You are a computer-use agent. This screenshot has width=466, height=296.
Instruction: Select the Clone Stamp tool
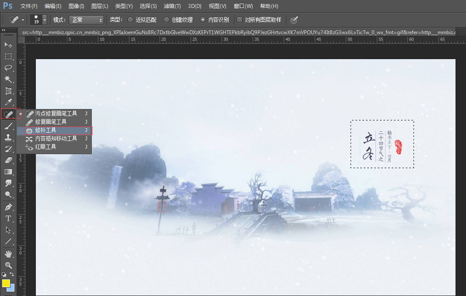[x=8, y=137]
